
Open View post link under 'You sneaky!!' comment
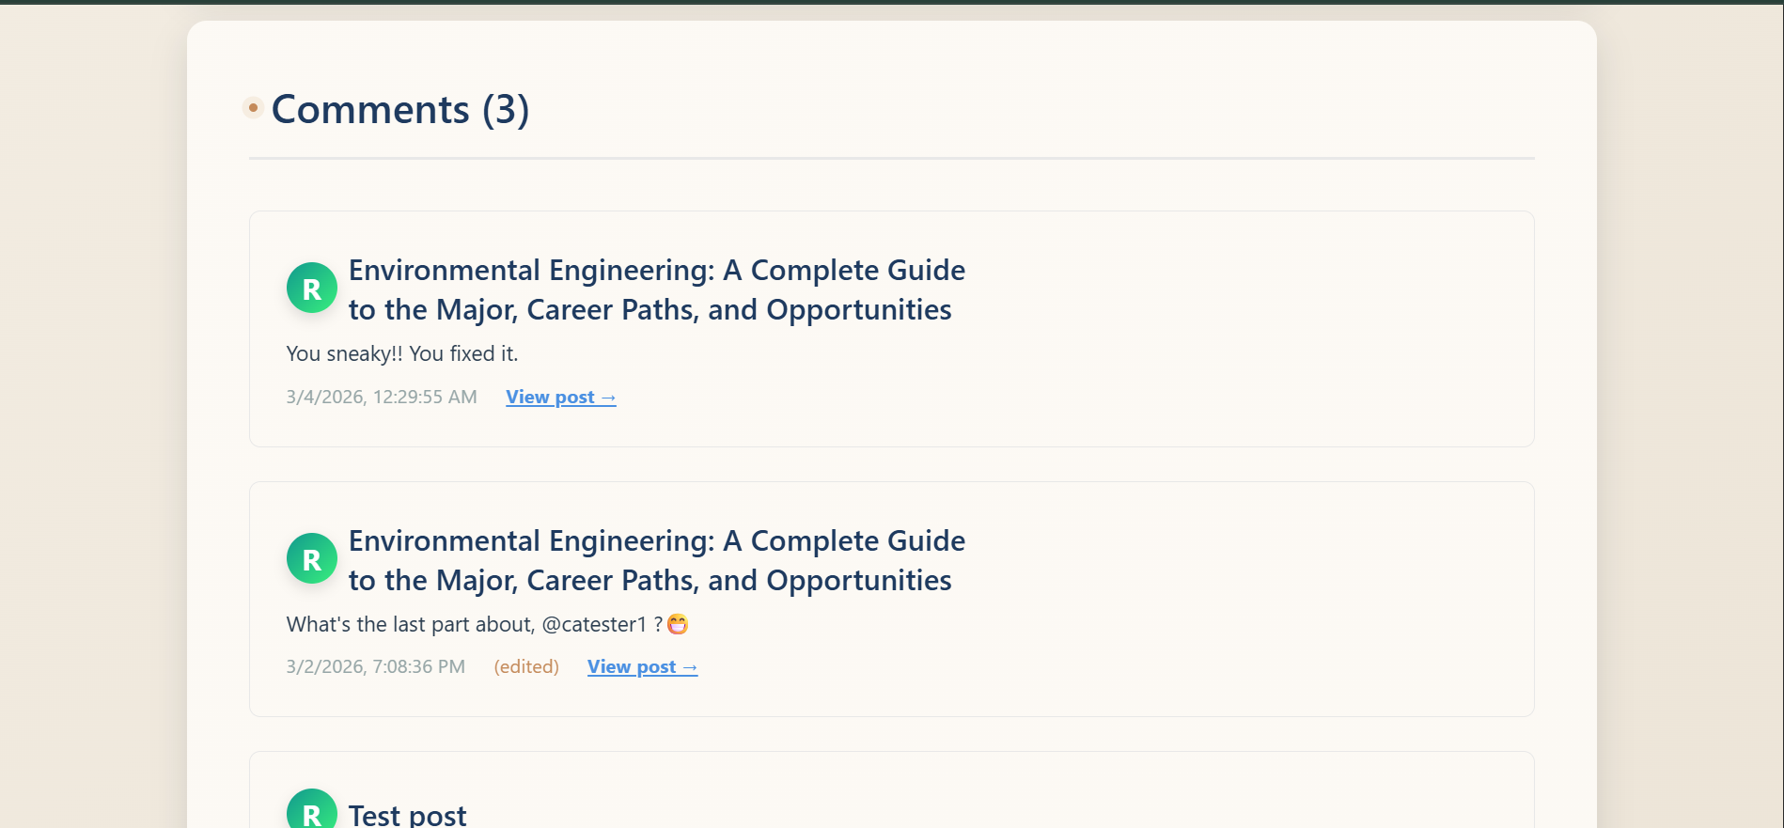[560, 397]
